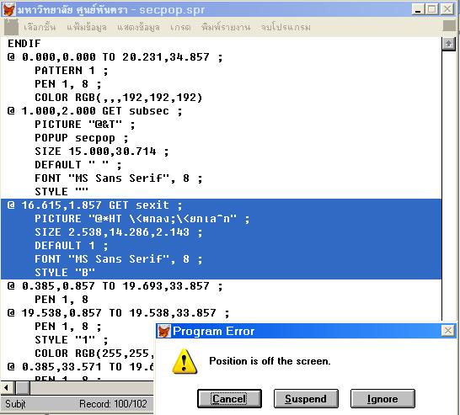Screen dimensions: 460x415
Task: Click the gray system icon left of the เลือกชั้น menu
Action: (11, 27)
